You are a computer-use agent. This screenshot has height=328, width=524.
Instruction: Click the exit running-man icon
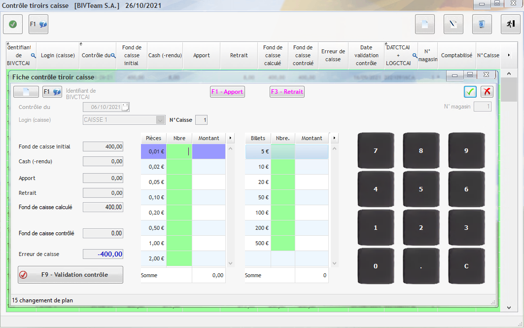point(511,24)
